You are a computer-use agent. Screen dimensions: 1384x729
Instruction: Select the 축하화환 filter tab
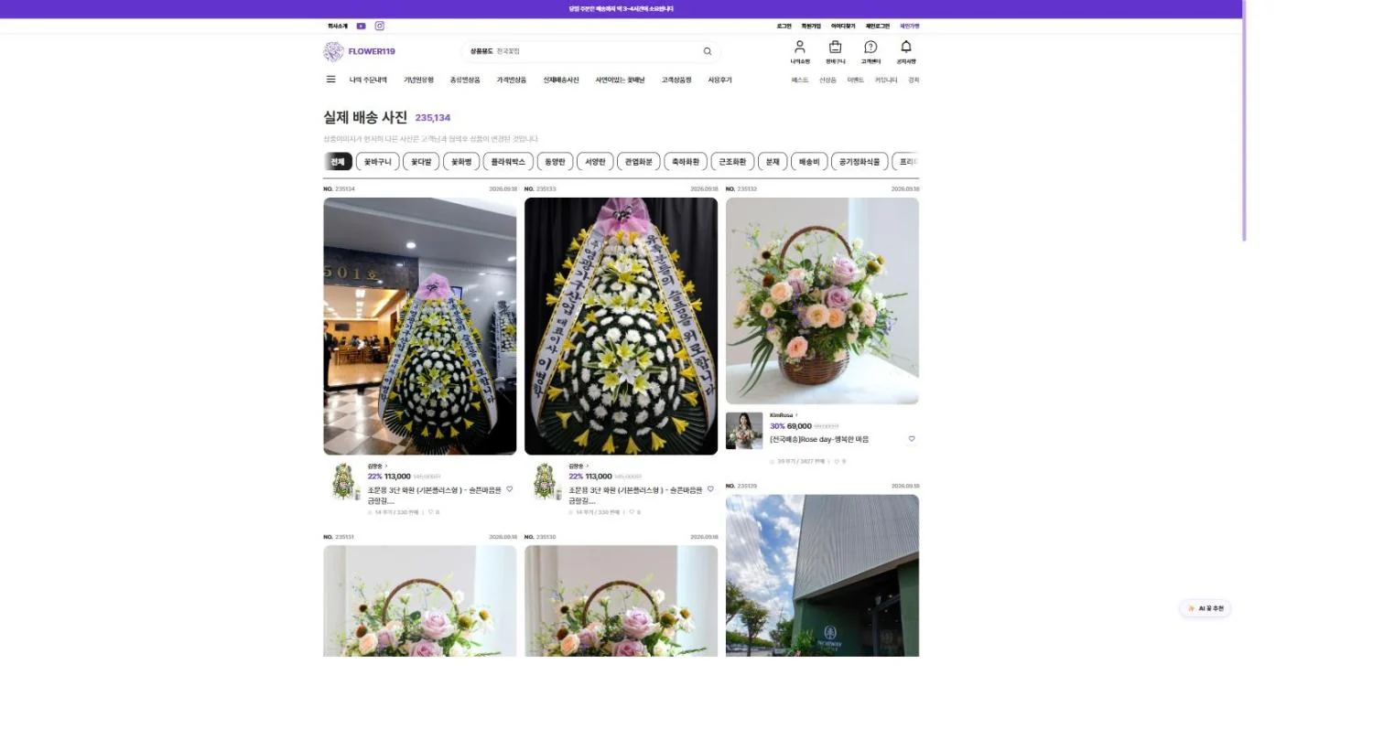click(686, 162)
